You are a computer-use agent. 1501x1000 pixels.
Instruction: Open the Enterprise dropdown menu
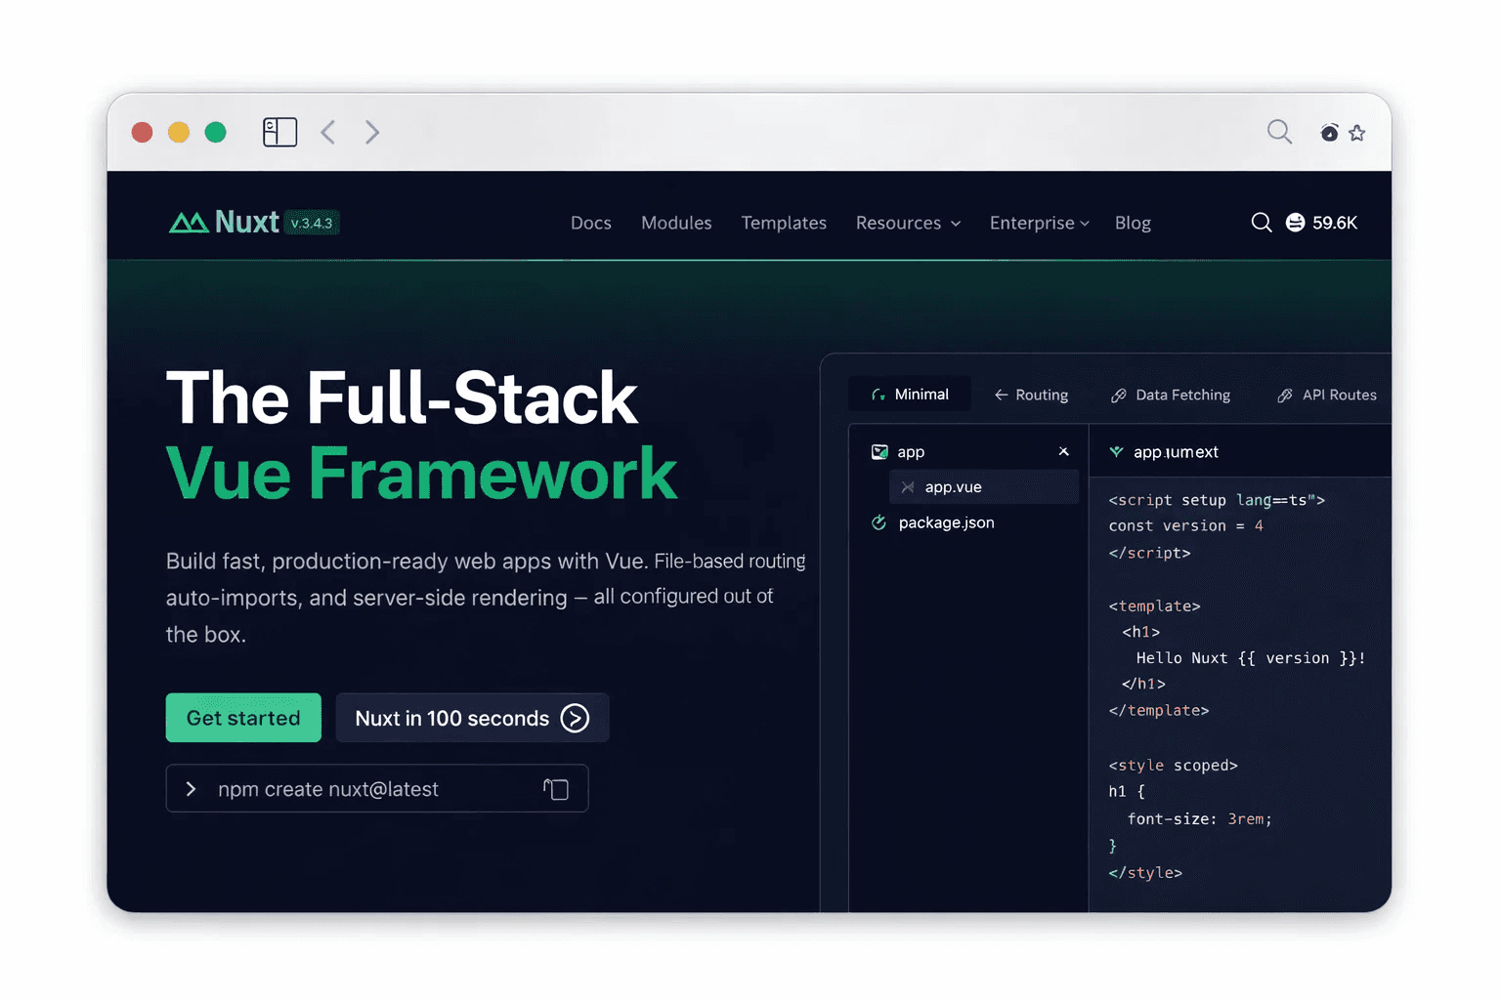(x=1039, y=223)
